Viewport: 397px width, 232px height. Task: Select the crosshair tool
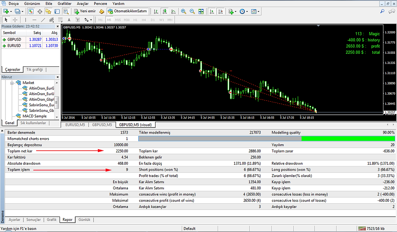coord(15,20)
